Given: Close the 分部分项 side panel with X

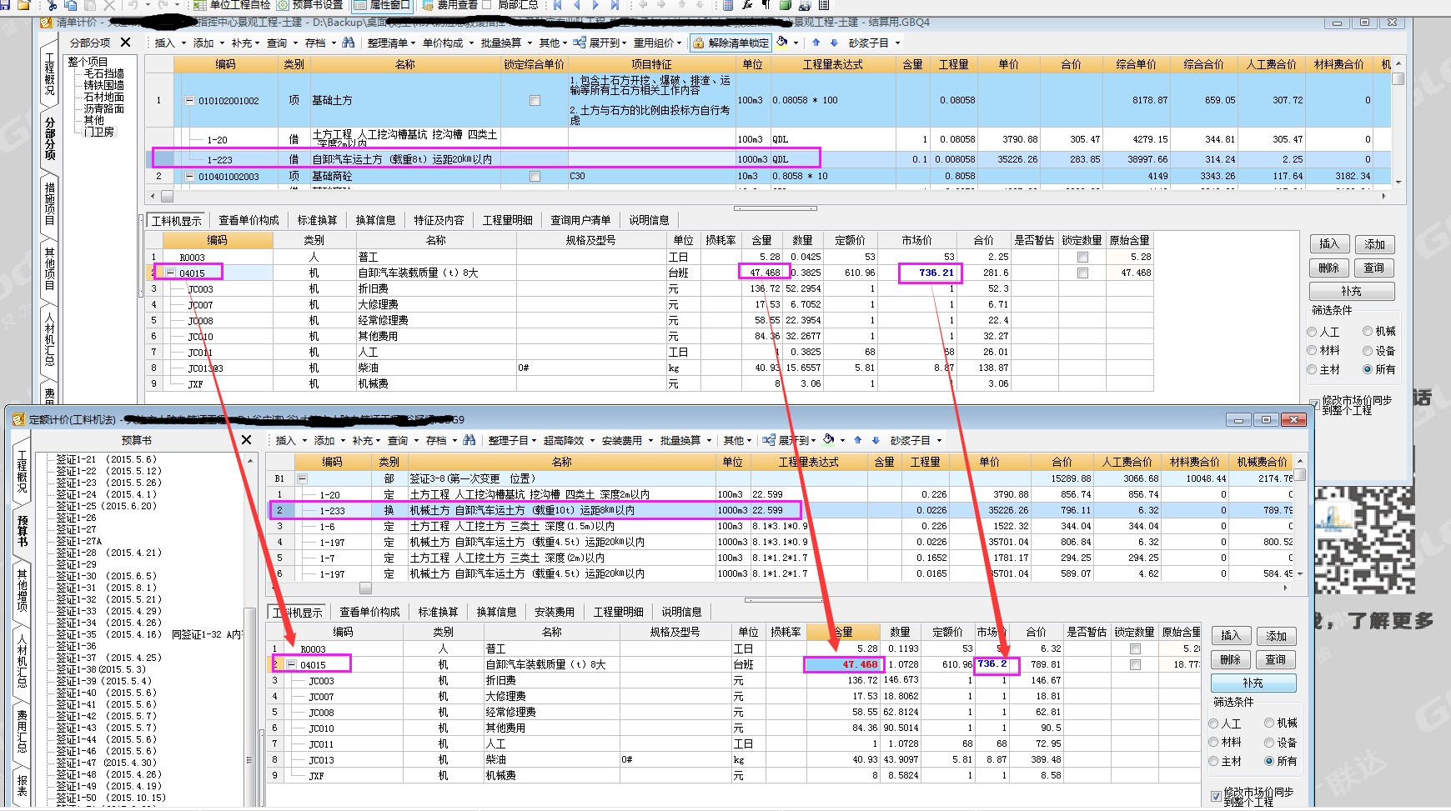Looking at the screenshot, I should 125,43.
